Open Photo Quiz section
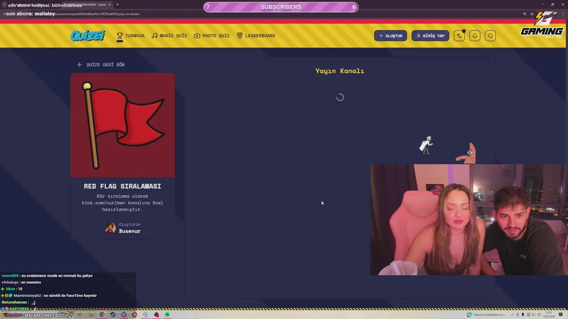The height and width of the screenshot is (319, 568). pyautogui.click(x=212, y=36)
